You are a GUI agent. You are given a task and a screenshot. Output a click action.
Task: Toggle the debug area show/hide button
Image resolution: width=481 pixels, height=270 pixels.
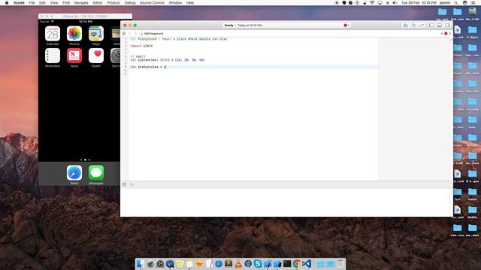click(x=124, y=184)
